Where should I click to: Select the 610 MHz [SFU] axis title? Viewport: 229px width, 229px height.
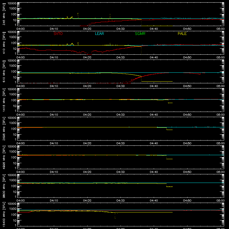[x=4, y=71]
